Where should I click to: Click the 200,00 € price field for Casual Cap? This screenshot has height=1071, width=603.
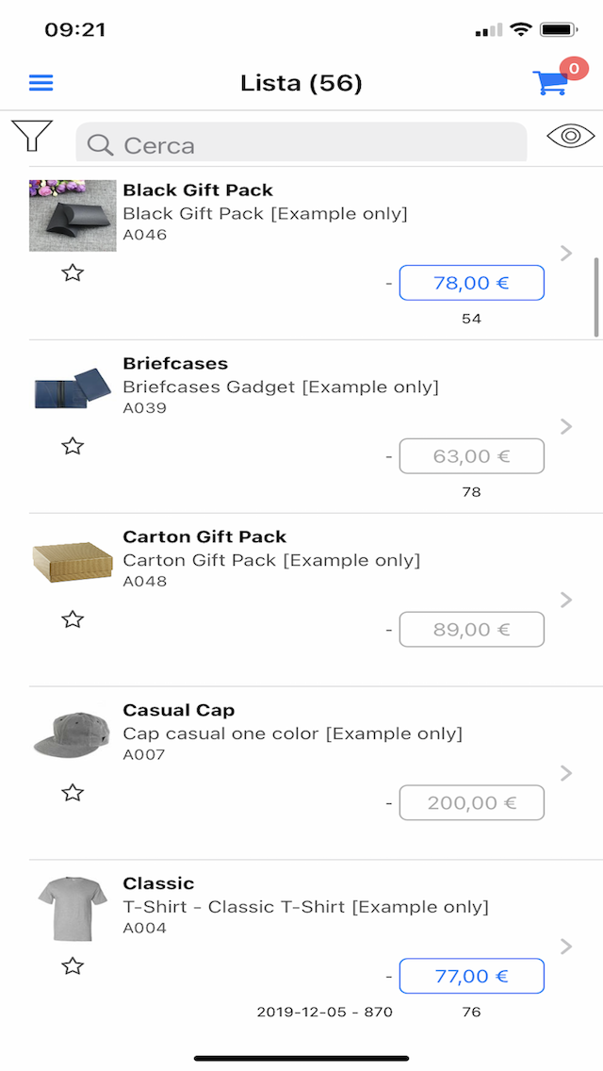tap(471, 802)
